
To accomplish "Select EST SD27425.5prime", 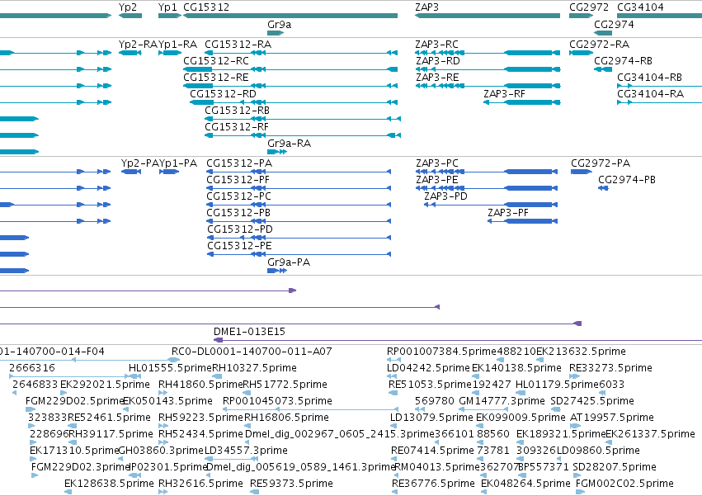I will tap(592, 401).
